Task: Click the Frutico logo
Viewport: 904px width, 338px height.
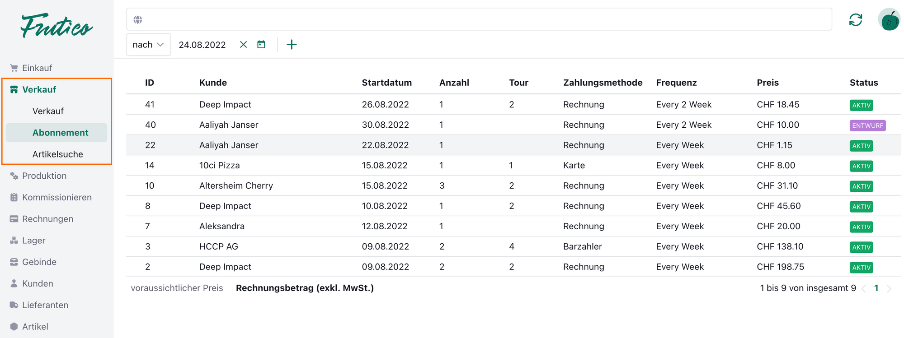Action: [56, 26]
